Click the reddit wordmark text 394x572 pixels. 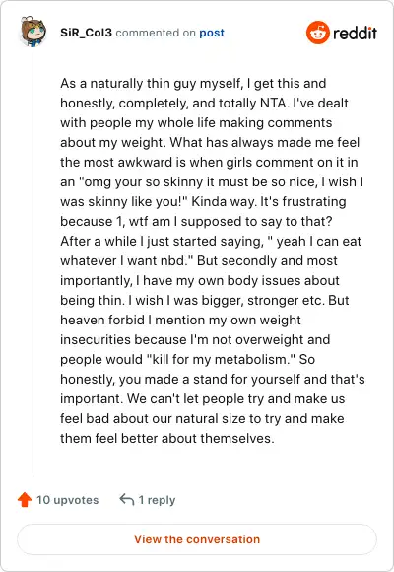point(355,33)
